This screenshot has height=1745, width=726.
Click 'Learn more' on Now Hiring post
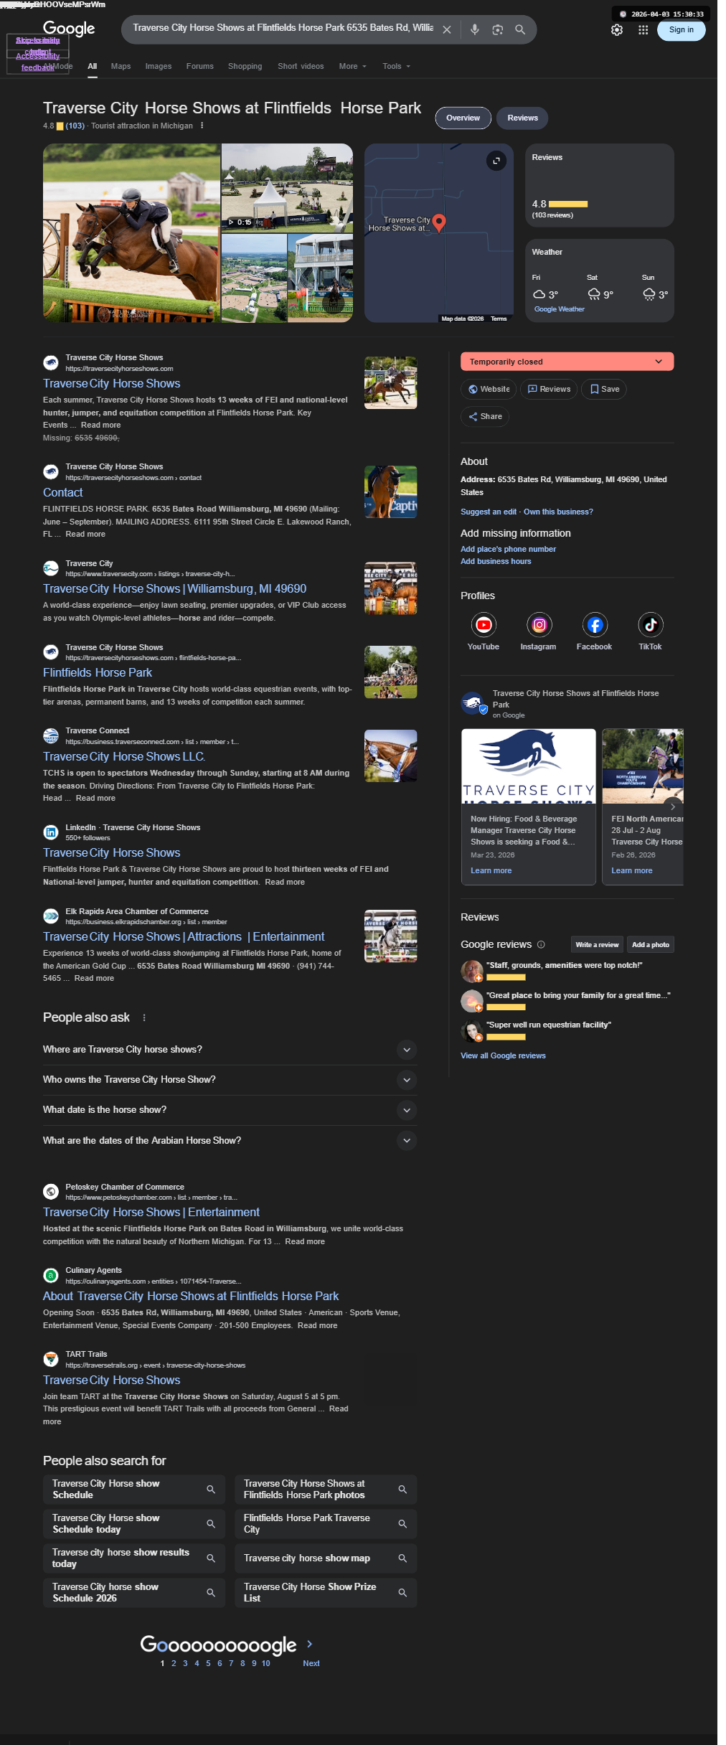coord(491,870)
